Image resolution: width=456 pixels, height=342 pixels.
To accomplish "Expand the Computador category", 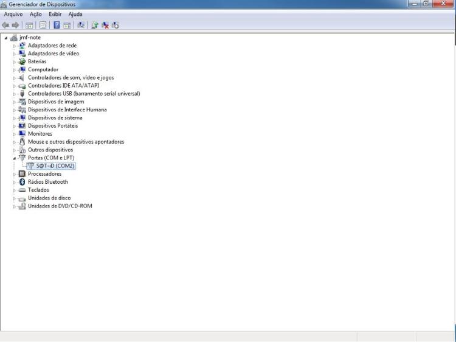I will (14, 70).
